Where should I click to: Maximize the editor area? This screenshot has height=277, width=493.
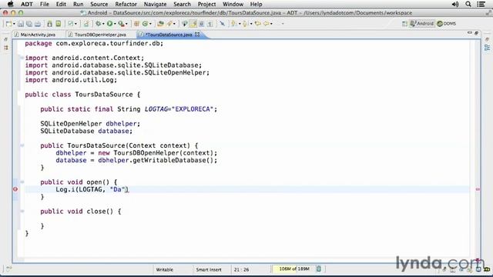[476, 33]
